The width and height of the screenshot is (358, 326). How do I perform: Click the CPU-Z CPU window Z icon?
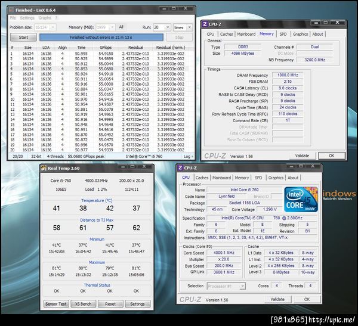pyautogui.click(x=180, y=167)
